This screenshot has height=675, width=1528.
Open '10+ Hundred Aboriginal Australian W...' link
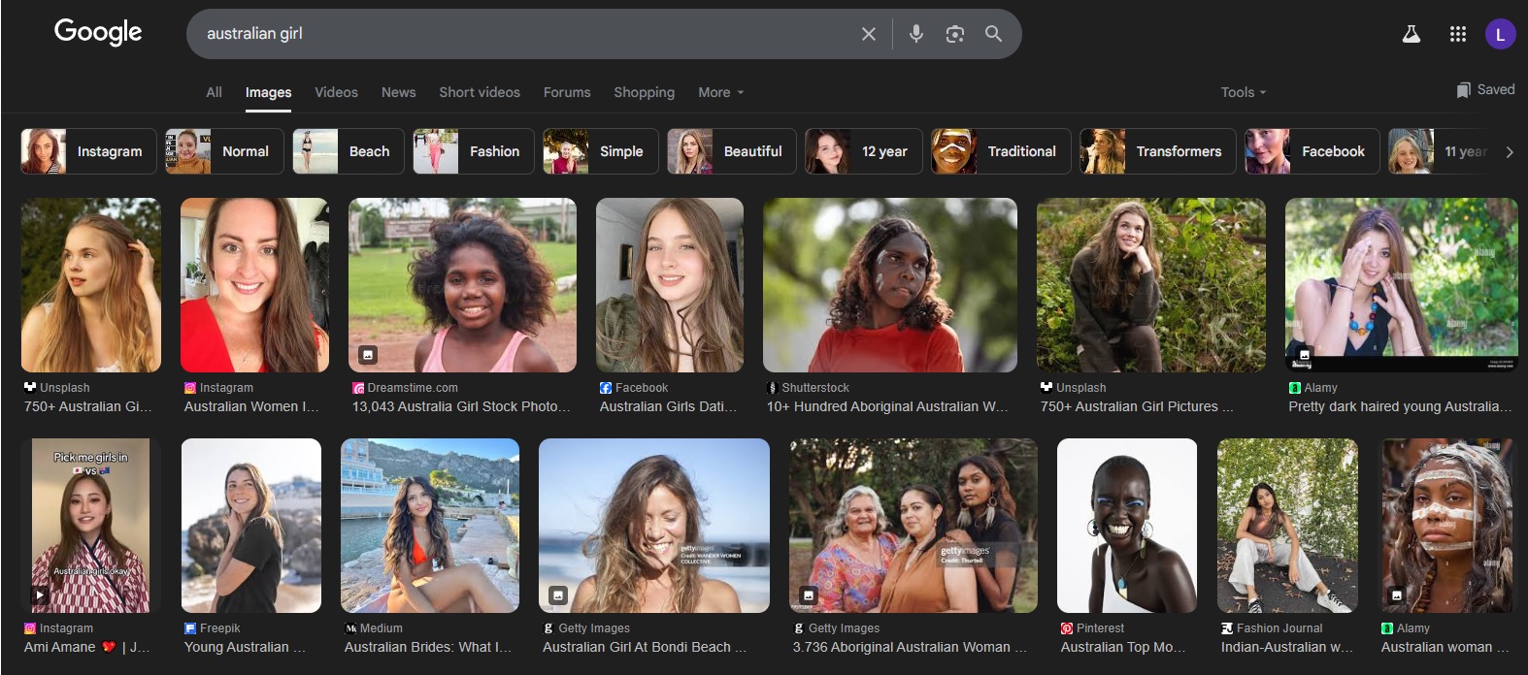887,406
